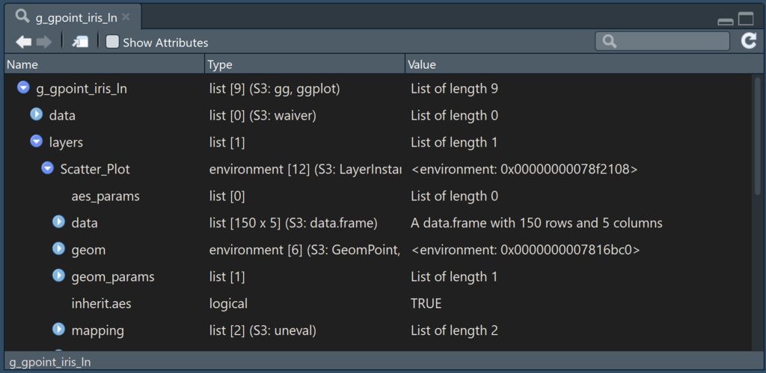Click the forward navigation arrow

pos(44,42)
